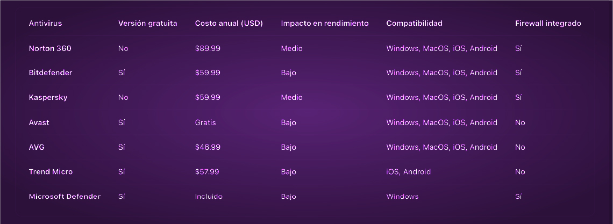Select the $57.99 Trend Micro price

coord(207,172)
